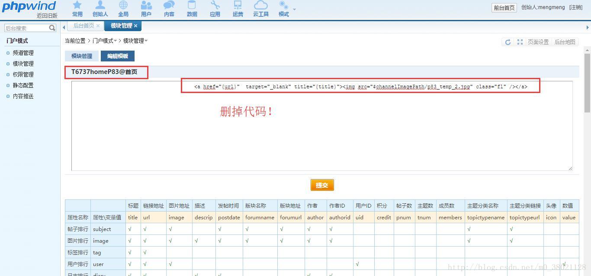Click the 链接地址 column header
This screenshot has height=276, width=591.
click(154, 206)
